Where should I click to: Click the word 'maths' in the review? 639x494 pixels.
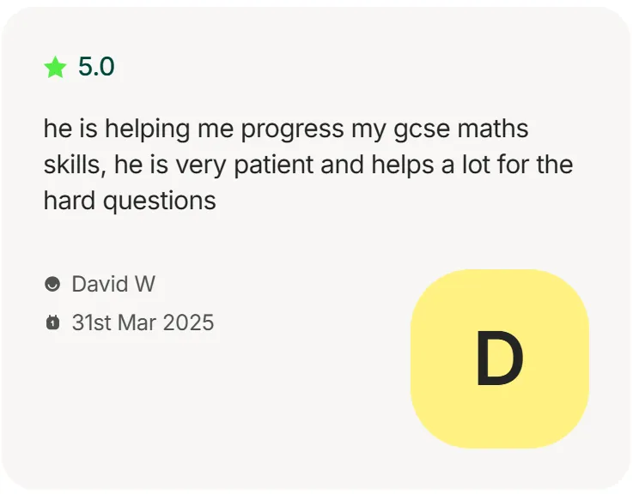click(493, 128)
